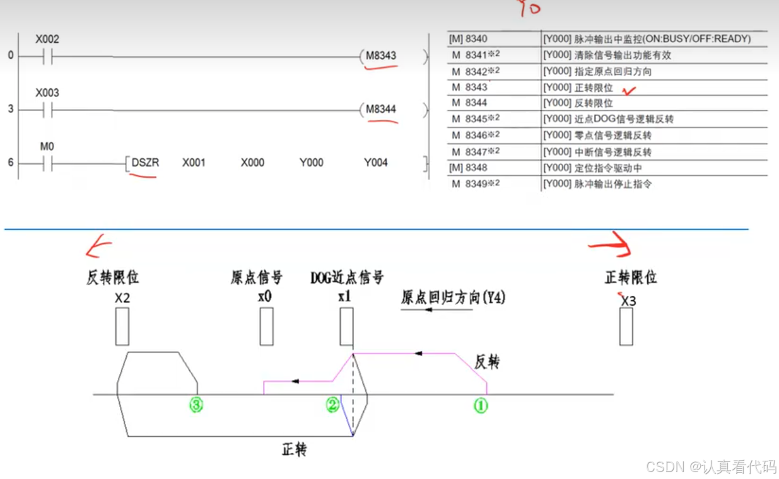Image resolution: width=779 pixels, height=479 pixels.
Task: Click description '清除信号输出功能有效'
Action: click(x=622, y=55)
